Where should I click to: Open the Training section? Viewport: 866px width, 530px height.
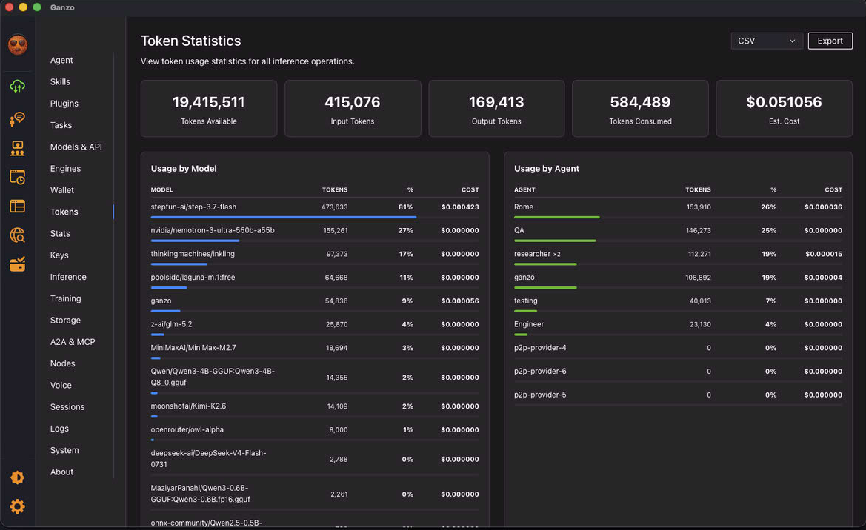[66, 298]
